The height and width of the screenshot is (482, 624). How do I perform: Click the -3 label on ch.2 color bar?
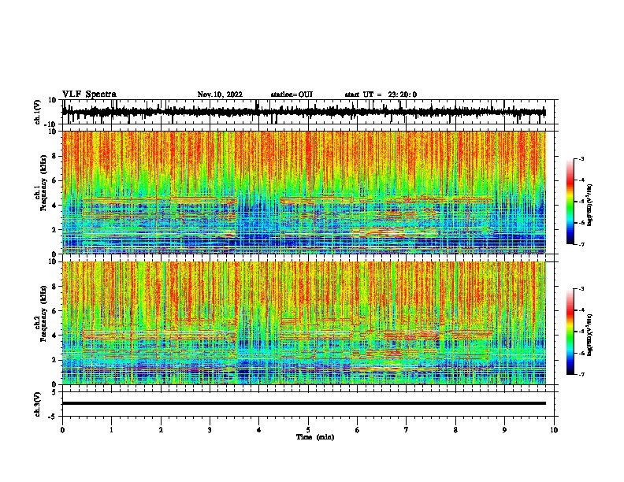coord(581,289)
